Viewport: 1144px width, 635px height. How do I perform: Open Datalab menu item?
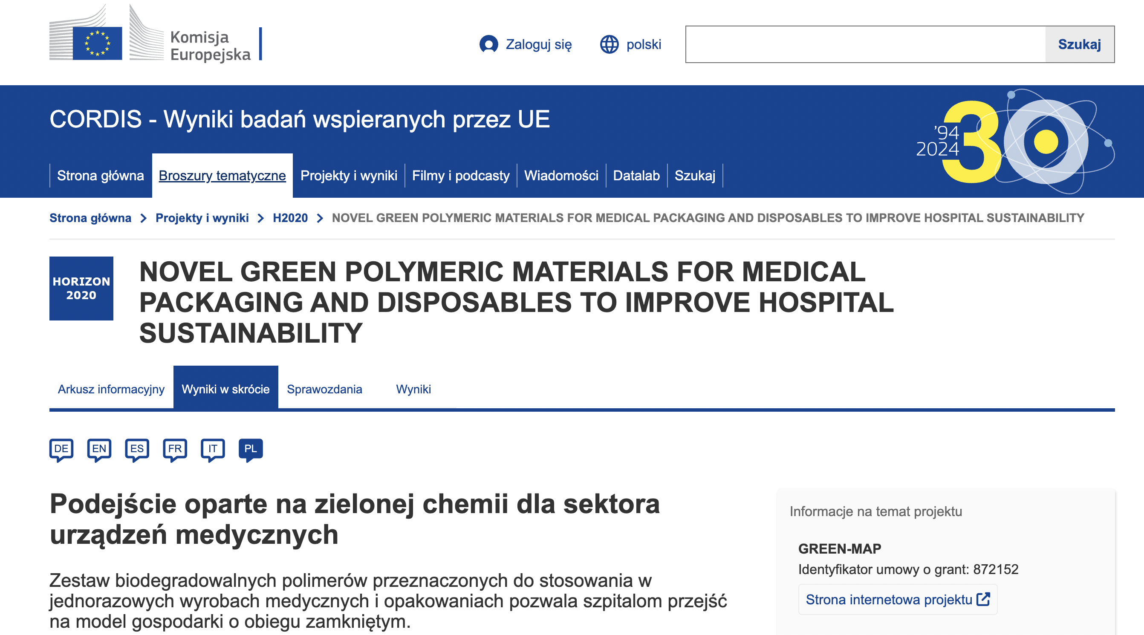point(636,176)
